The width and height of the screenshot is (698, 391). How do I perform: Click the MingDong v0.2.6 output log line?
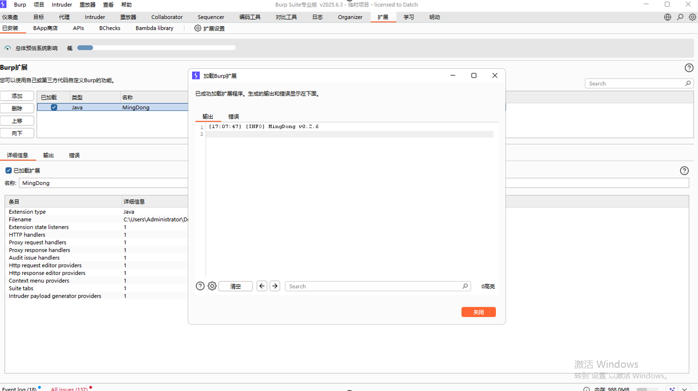[x=264, y=126]
